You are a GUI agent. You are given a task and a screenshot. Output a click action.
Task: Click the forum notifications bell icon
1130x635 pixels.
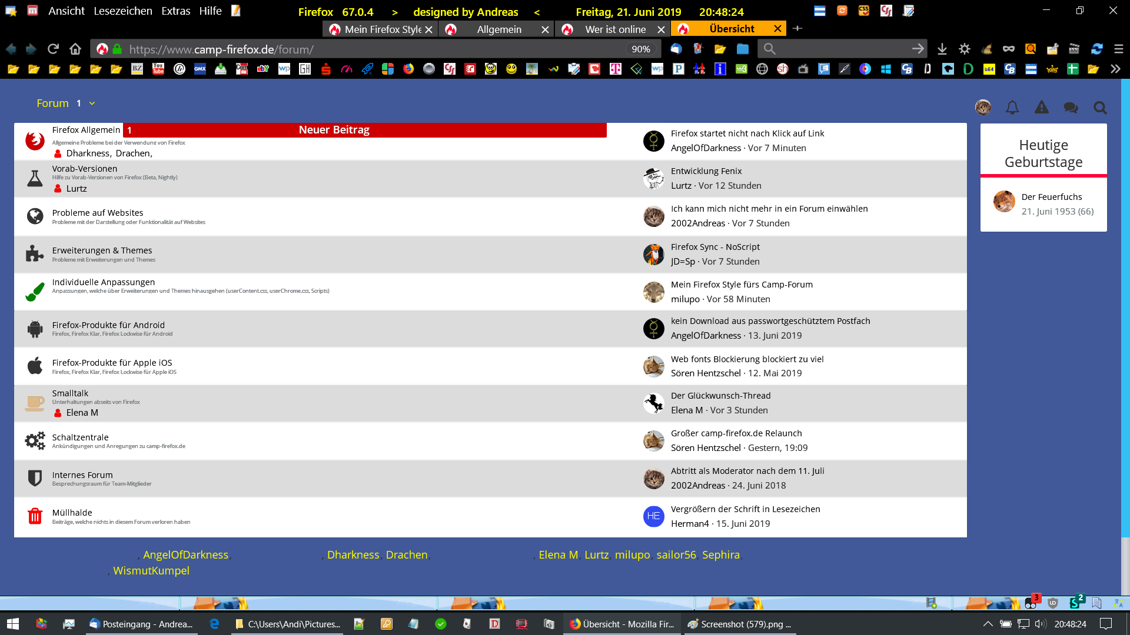point(1012,108)
